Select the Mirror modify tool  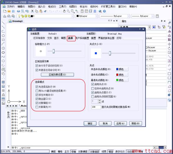tap(169, 31)
